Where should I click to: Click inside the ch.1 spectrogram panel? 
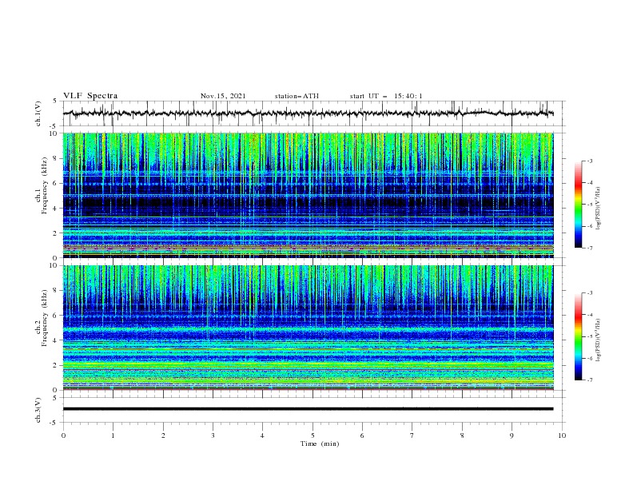(x=308, y=195)
